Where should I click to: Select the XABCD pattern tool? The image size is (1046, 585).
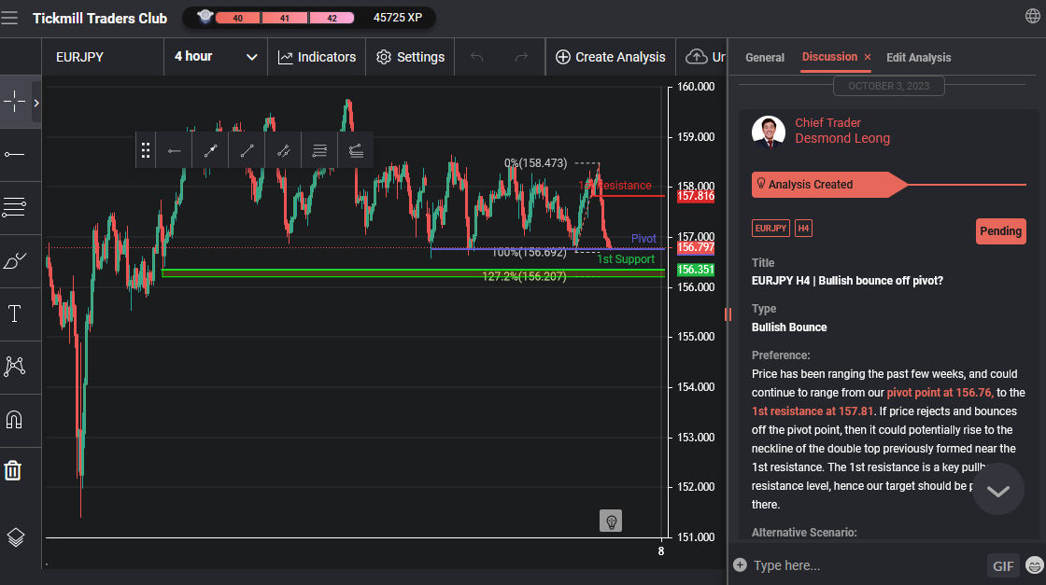pyautogui.click(x=14, y=366)
